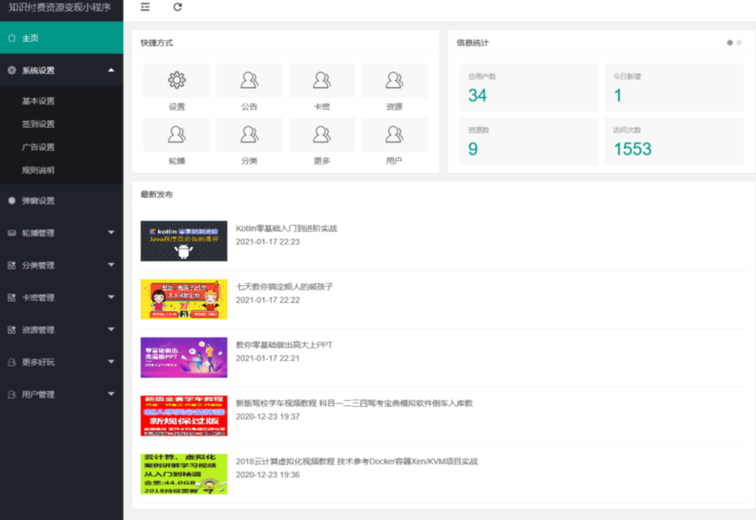Screen dimensions: 756x520
Task: Click the 知识付费资源变现小程序 title
Action: (x=60, y=7)
